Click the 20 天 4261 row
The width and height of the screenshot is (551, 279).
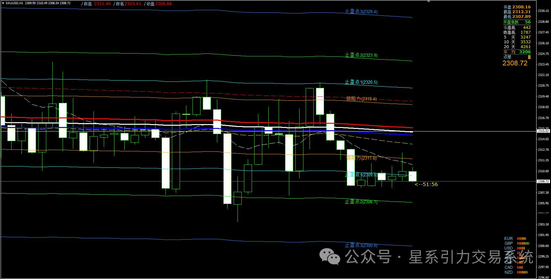pos(517,46)
